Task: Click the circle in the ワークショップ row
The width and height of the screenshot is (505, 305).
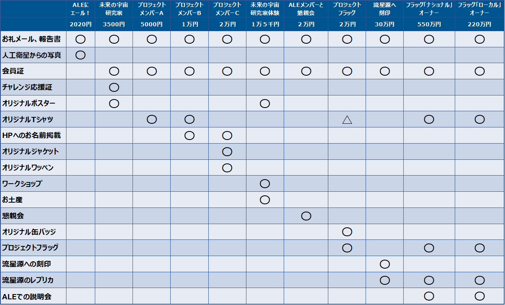Action: [x=265, y=184]
